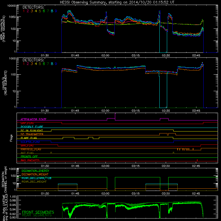The height and width of the screenshot is (221, 221).
Task: Click the ATTENUATOR_STATE flag label
Action: (33, 119)
